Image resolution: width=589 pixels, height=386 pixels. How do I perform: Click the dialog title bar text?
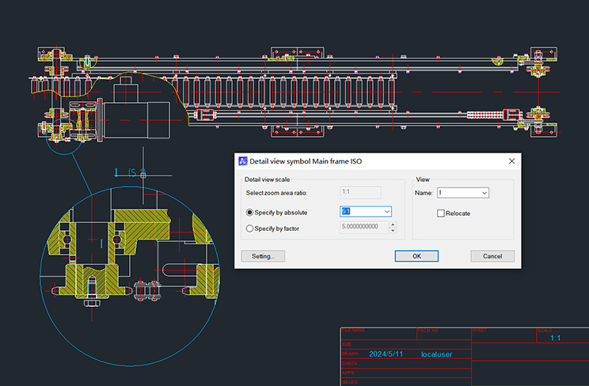[306, 161]
